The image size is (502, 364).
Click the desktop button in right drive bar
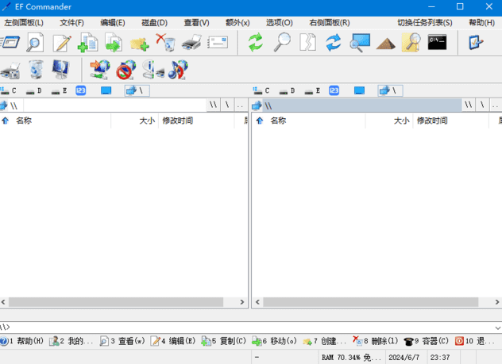point(359,90)
